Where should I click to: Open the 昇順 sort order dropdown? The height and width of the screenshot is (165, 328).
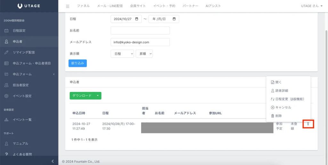tap(144, 54)
